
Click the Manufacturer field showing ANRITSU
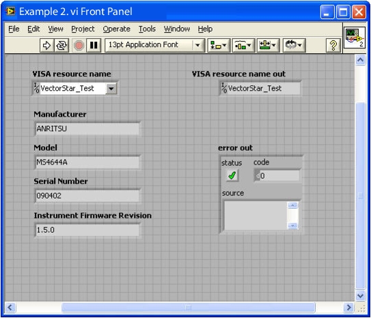coord(87,129)
